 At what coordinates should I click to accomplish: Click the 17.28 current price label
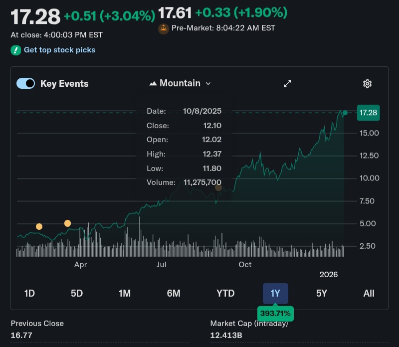[x=368, y=113]
